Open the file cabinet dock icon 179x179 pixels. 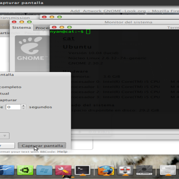pyautogui.click(x=168, y=170)
